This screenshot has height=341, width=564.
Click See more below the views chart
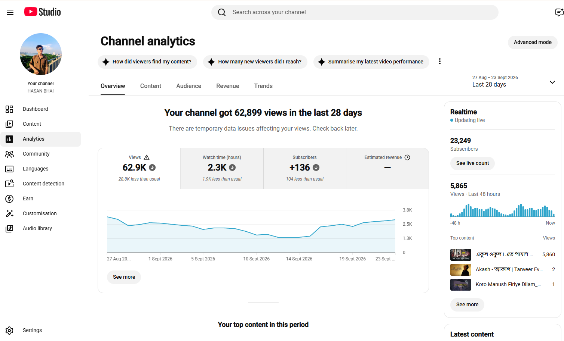[124, 277]
